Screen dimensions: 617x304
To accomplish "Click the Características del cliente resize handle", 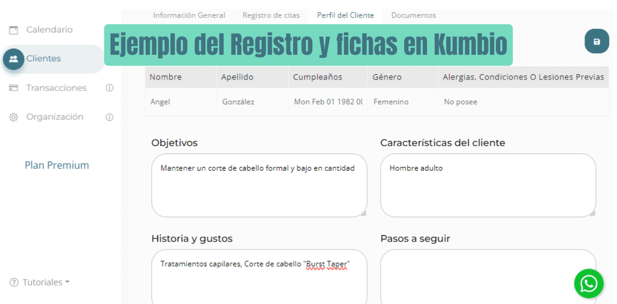I will (593, 214).
